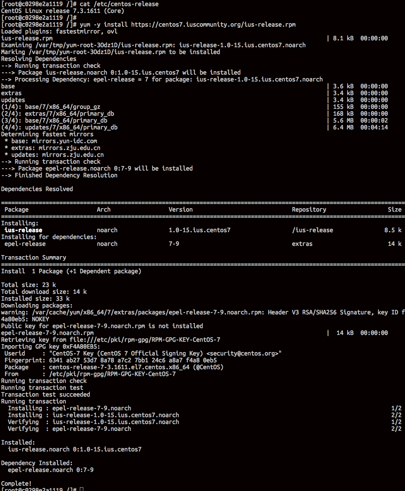
Task: Click the Transaction Summary heading
Action: click(x=33, y=257)
